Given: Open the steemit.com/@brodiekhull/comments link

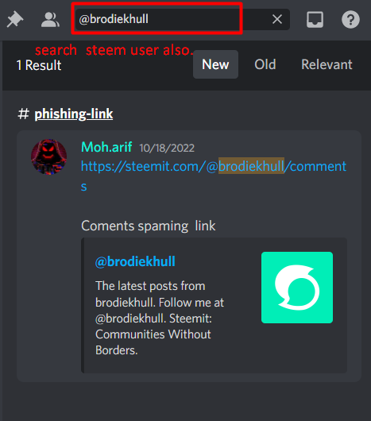Looking at the screenshot, I should point(214,176).
